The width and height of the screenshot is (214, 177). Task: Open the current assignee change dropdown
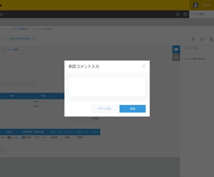click(22, 39)
